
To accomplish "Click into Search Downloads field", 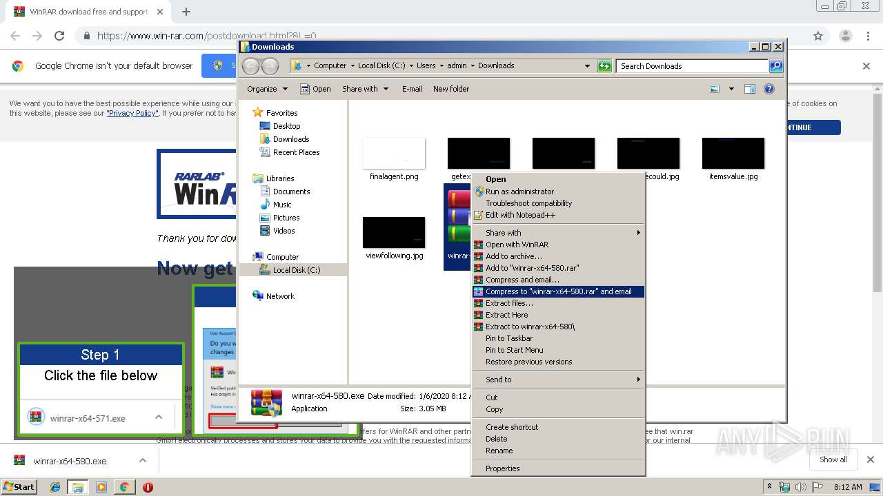I will (692, 66).
